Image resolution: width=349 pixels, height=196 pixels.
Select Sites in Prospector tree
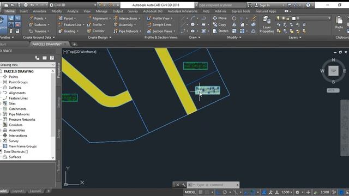point(12,103)
